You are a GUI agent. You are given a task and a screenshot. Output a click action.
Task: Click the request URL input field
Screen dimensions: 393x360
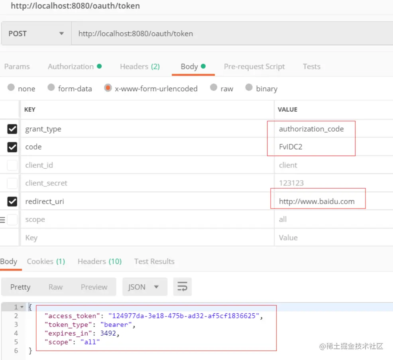pos(232,33)
